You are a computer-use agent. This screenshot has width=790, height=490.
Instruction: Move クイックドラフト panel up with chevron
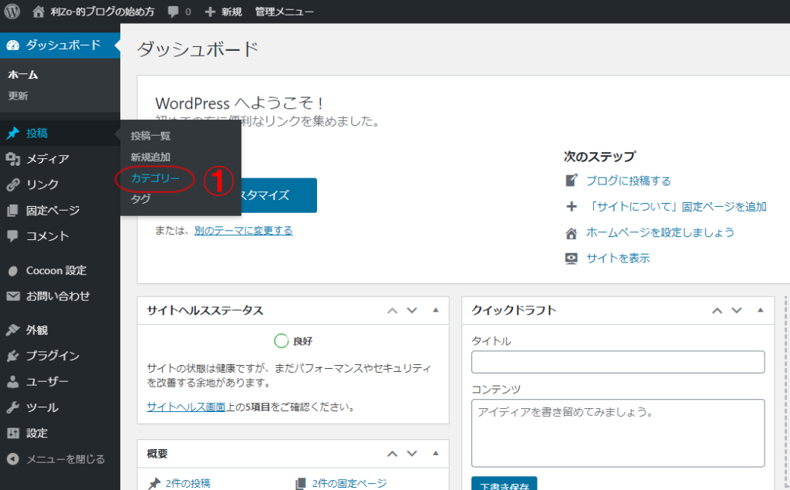(x=717, y=310)
